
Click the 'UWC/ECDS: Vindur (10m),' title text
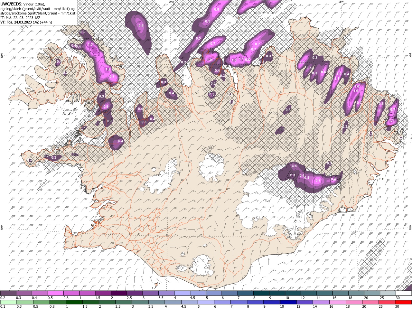[23, 4]
